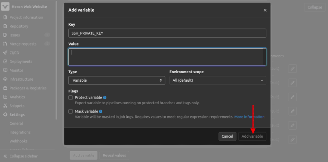
Task: Click the Collapse sidebar label
Action: pos(23,156)
